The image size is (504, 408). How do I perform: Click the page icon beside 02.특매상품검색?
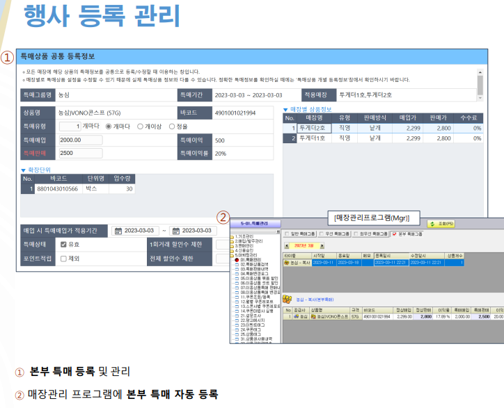pos(237,265)
